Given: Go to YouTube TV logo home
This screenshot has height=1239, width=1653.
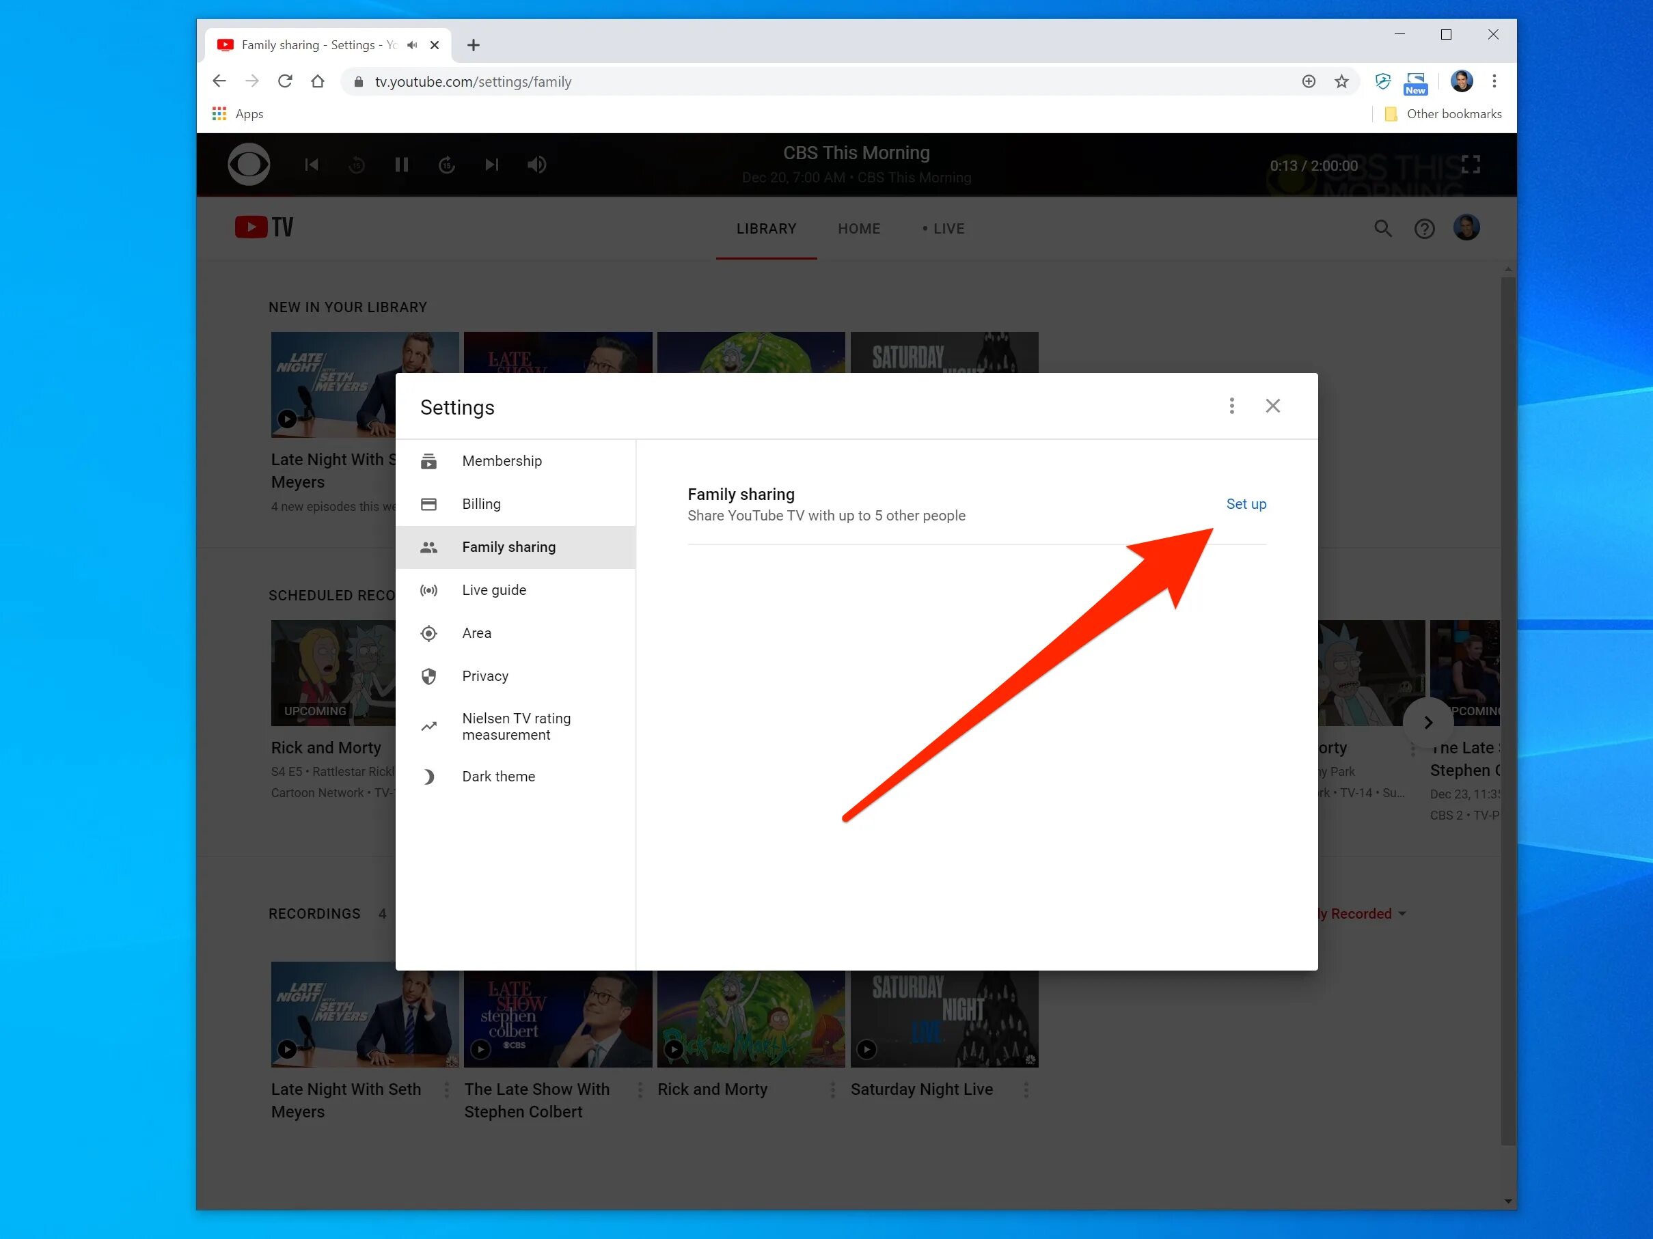Looking at the screenshot, I should tap(264, 227).
